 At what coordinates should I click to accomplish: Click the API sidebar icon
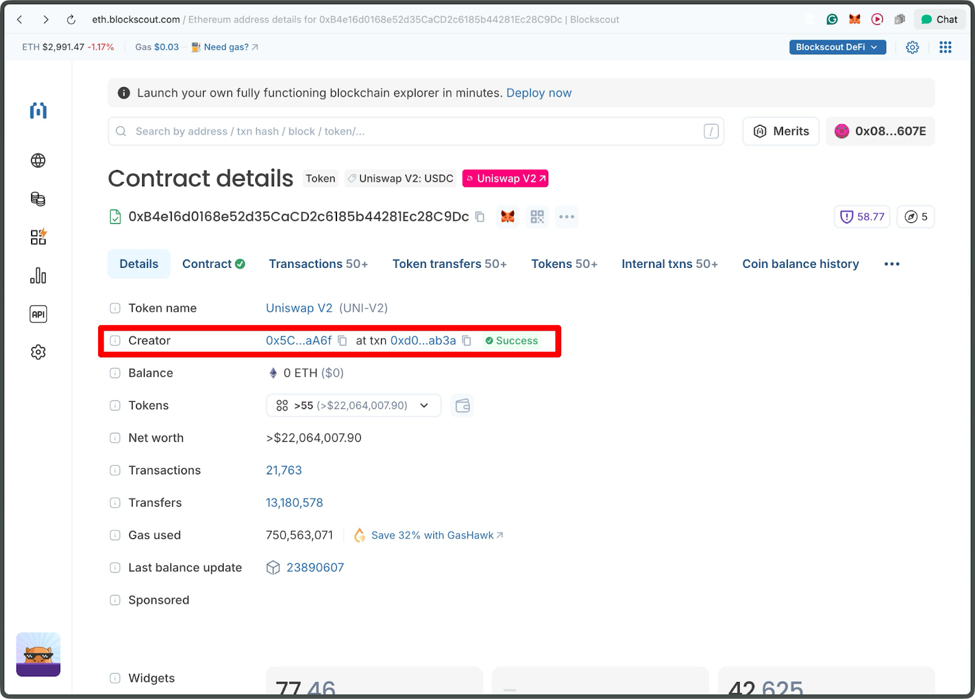pos(38,314)
